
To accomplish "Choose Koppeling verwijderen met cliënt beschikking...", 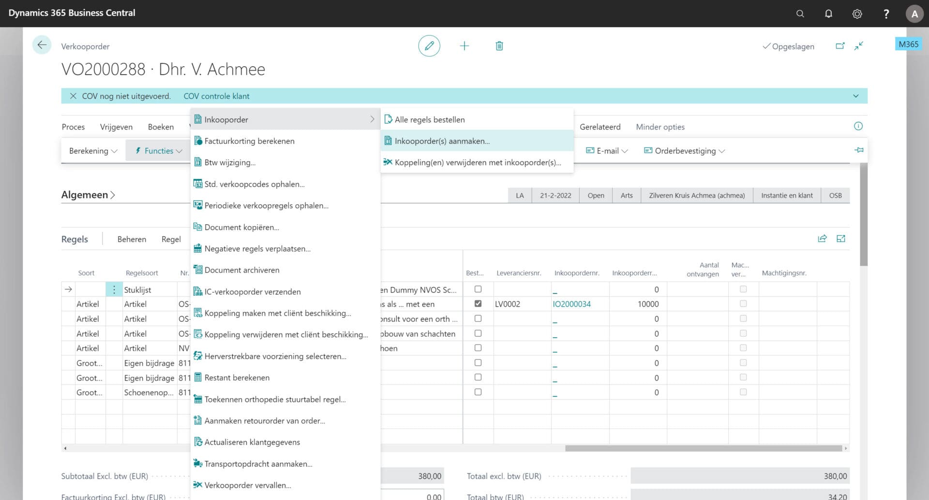I will pos(285,334).
